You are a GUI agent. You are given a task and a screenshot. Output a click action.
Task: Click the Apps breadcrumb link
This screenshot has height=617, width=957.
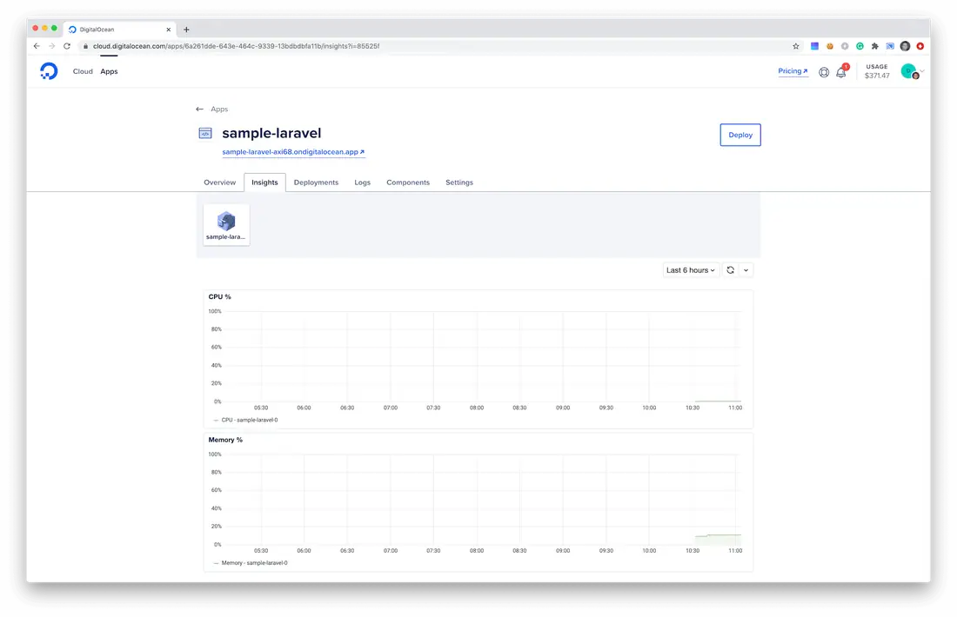[219, 109]
